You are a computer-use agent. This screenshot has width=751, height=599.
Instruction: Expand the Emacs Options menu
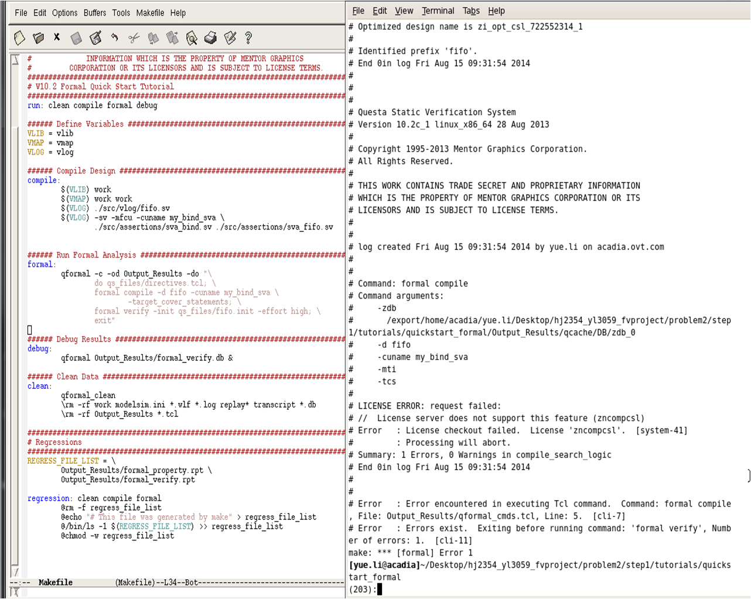click(x=64, y=13)
